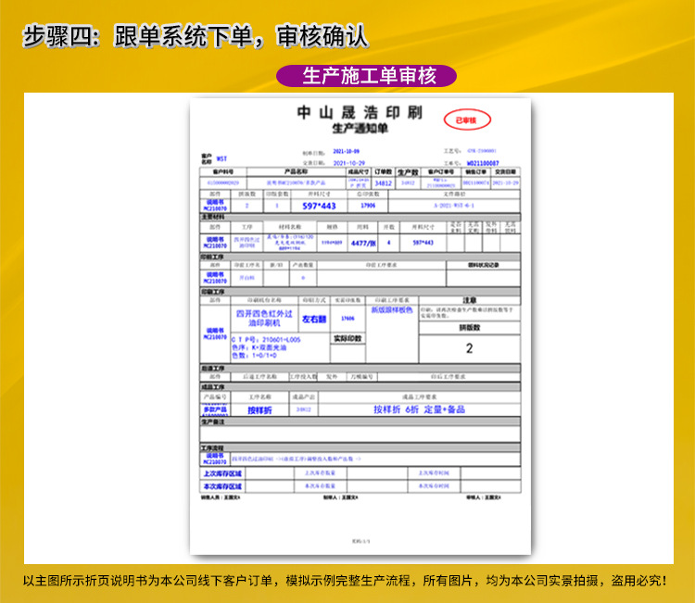Select the print method "左右翻"
695x603 pixels.
(314, 319)
